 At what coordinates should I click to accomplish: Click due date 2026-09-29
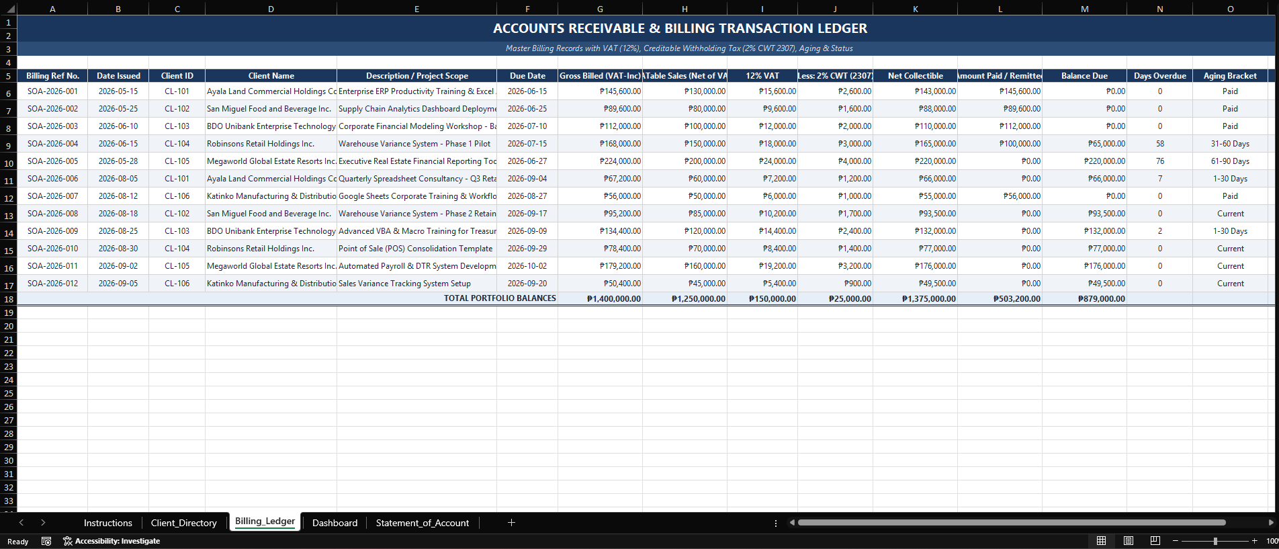click(x=527, y=249)
